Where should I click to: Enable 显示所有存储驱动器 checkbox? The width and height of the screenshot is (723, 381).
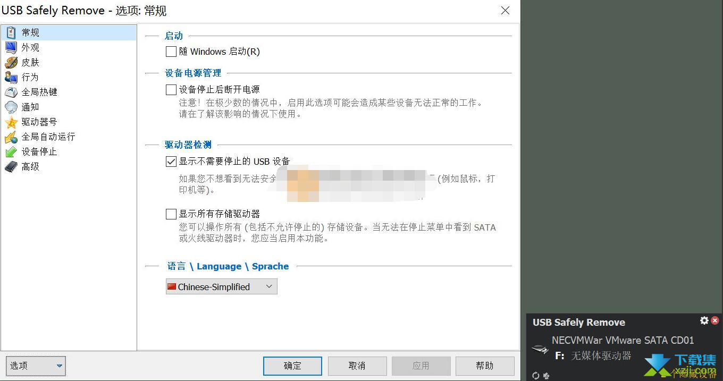(x=171, y=214)
